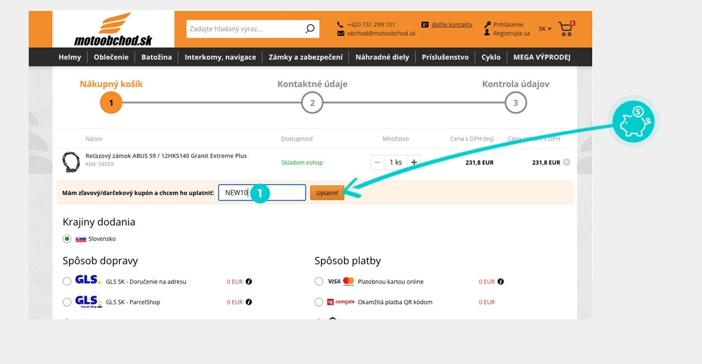The width and height of the screenshot is (702, 364).
Task: Click the Skladom eshop availability text
Action: (302, 163)
